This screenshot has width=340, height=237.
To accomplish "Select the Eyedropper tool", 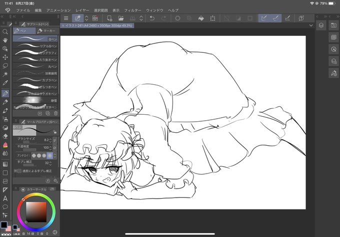I will pyautogui.click(x=5, y=83).
